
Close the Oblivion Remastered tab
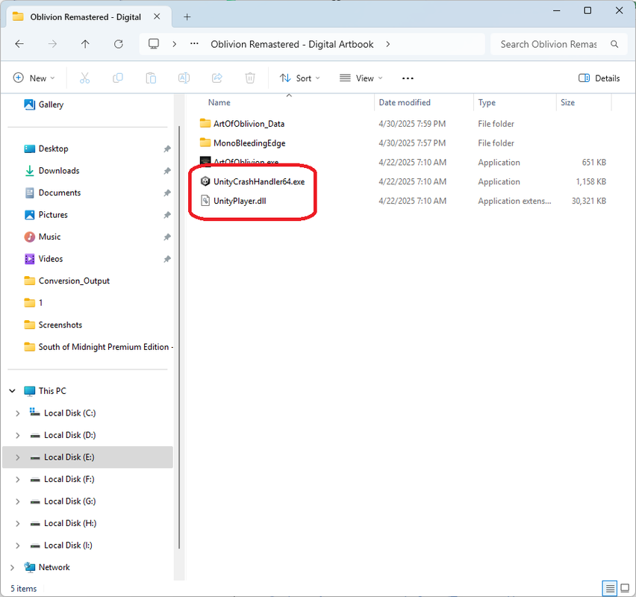coord(157,16)
